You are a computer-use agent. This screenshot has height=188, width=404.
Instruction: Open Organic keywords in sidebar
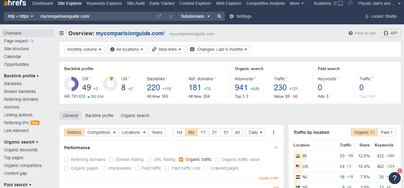[21, 150]
